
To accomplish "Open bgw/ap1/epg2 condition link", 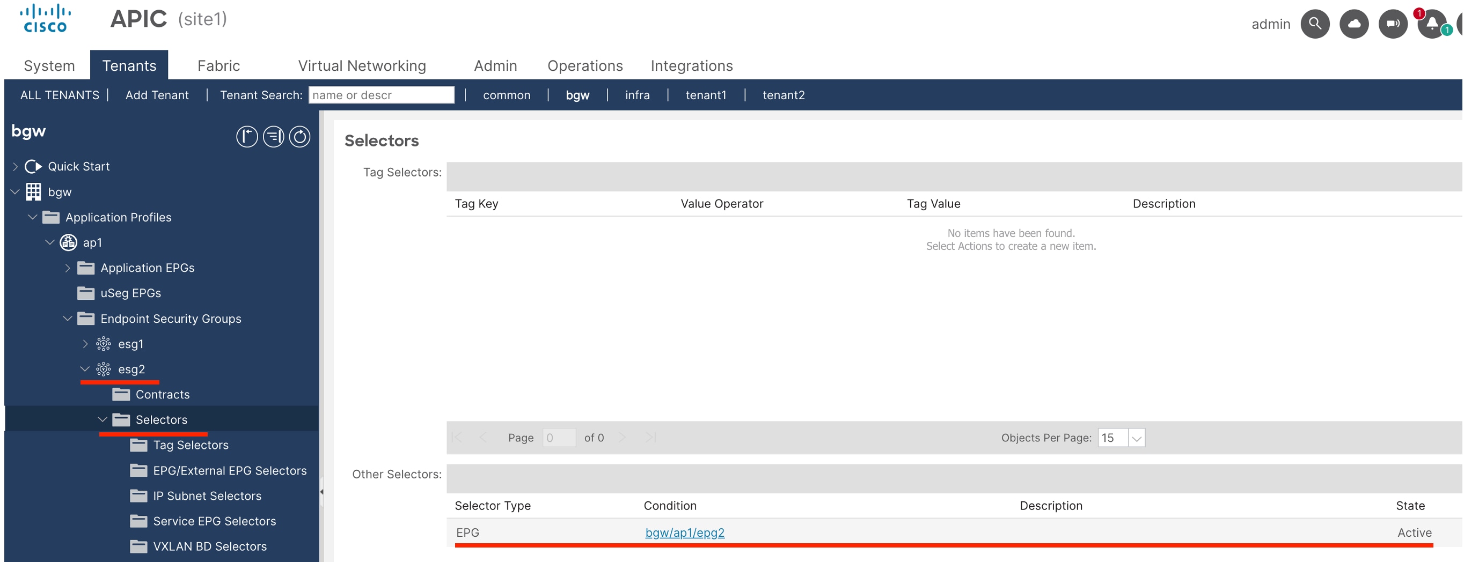I will click(685, 533).
